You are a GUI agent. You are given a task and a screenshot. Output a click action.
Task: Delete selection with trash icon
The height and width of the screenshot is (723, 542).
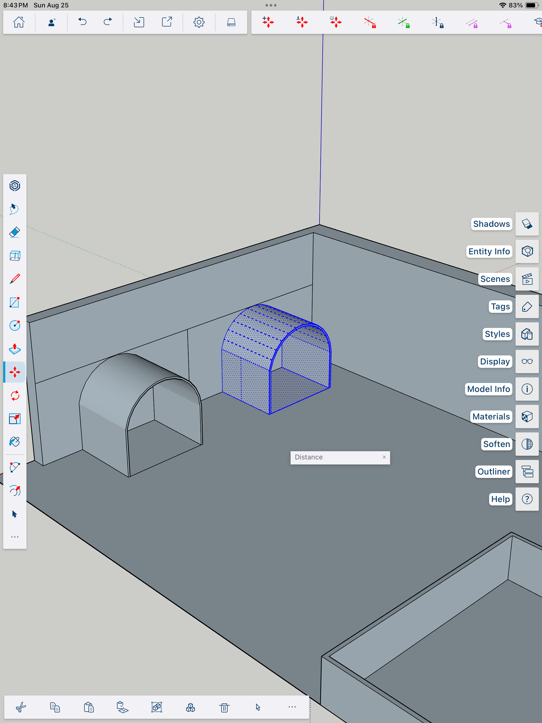(224, 707)
